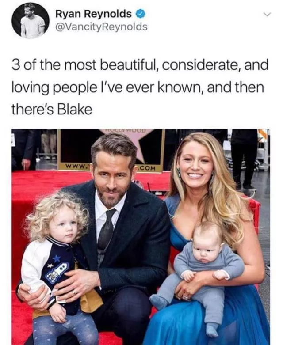Image resolution: width=283 pixels, height=345 pixels.
Task: Click the tweet text body
Action: [x=140, y=87]
